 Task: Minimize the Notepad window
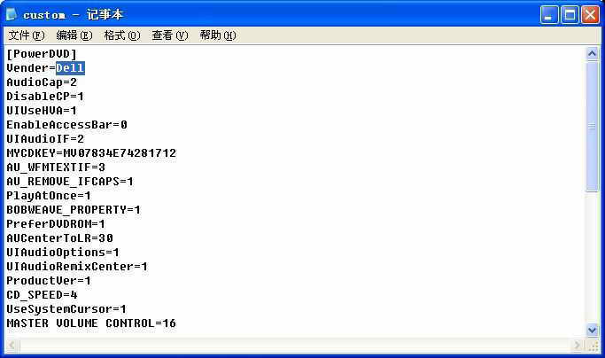[548, 15]
